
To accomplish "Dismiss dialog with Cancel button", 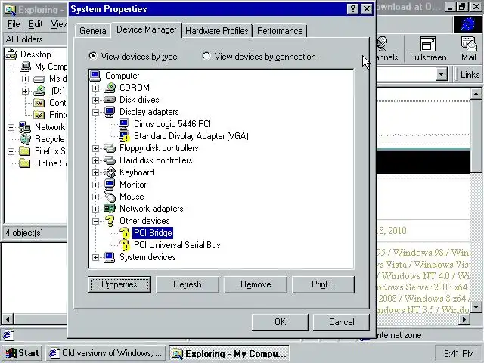I will (x=341, y=322).
